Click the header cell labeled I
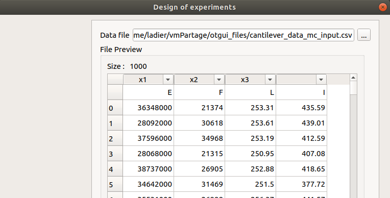Viewport: 390px width, 198px height. click(x=302, y=92)
